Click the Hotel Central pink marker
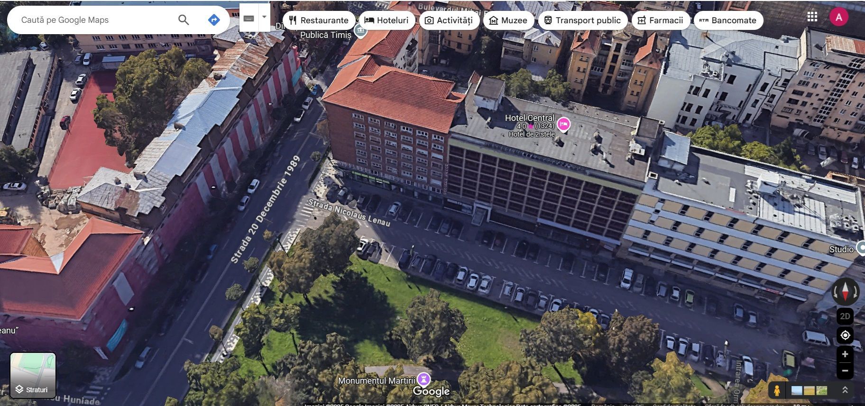 click(x=563, y=124)
